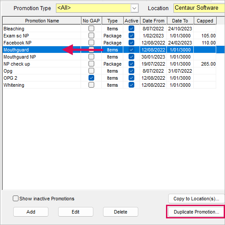Image resolution: width=225 pixels, height=225 pixels.
Task: Click the Location field showing Centaur Software
Action: 199,8
